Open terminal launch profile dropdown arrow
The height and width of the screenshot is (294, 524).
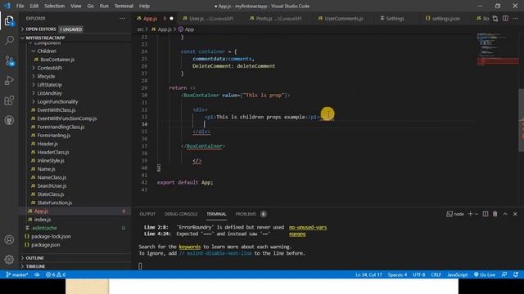[x=477, y=214]
